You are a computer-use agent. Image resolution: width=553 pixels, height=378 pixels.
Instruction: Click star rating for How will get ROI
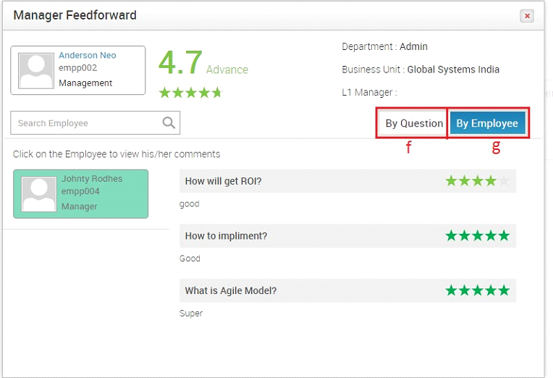pos(477,181)
